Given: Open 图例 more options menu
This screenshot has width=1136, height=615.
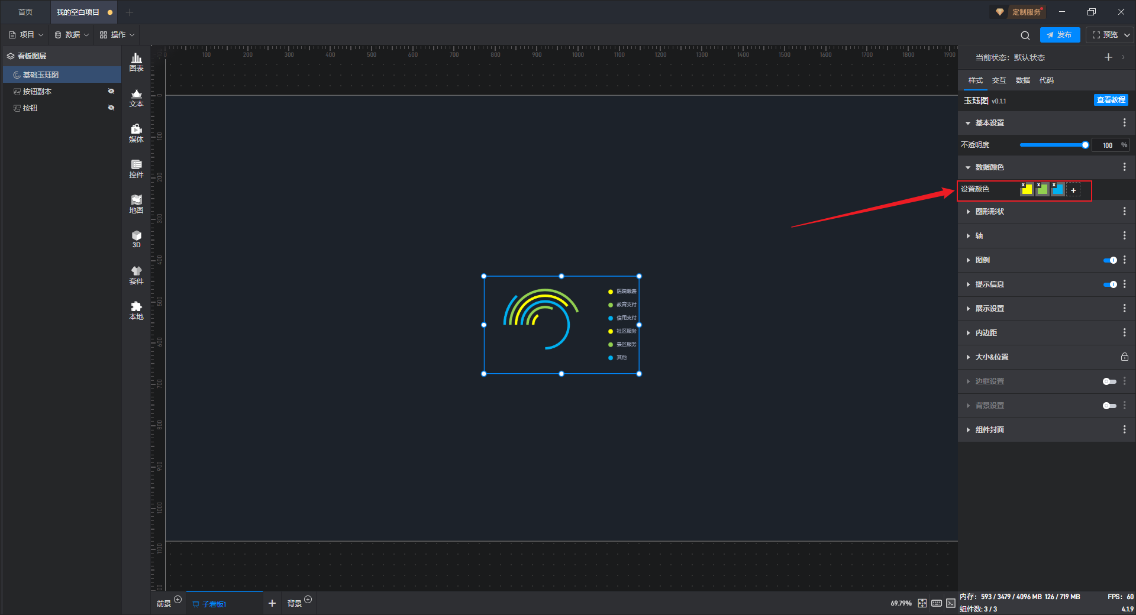Looking at the screenshot, I should tap(1124, 260).
